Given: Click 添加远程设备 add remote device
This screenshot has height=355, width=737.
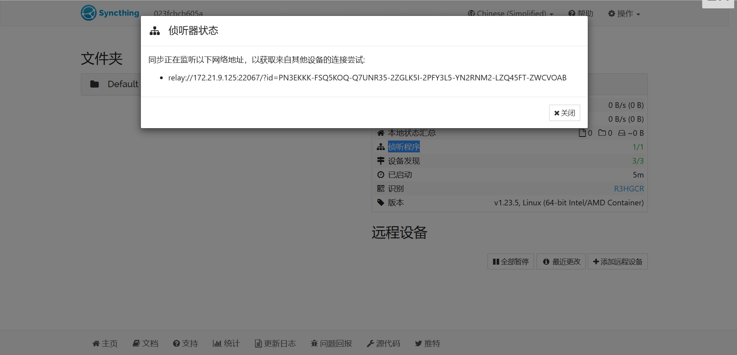Looking at the screenshot, I should pos(618,261).
